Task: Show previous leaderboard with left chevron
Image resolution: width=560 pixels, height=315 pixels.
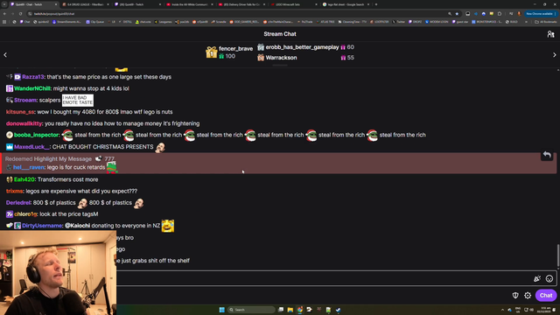Action: click(5, 55)
